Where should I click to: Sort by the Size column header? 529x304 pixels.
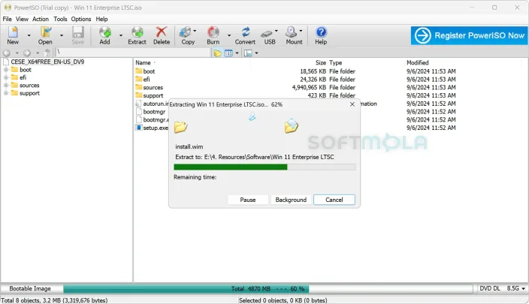pos(321,63)
